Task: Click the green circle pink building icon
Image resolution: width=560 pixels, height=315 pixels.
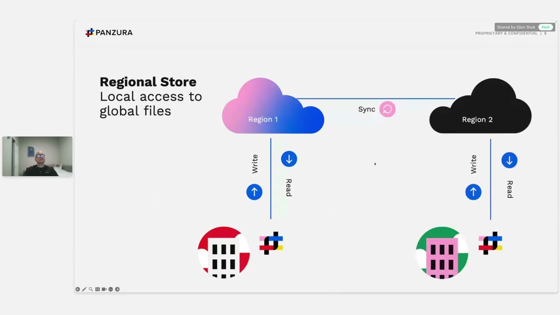Action: 442,252
